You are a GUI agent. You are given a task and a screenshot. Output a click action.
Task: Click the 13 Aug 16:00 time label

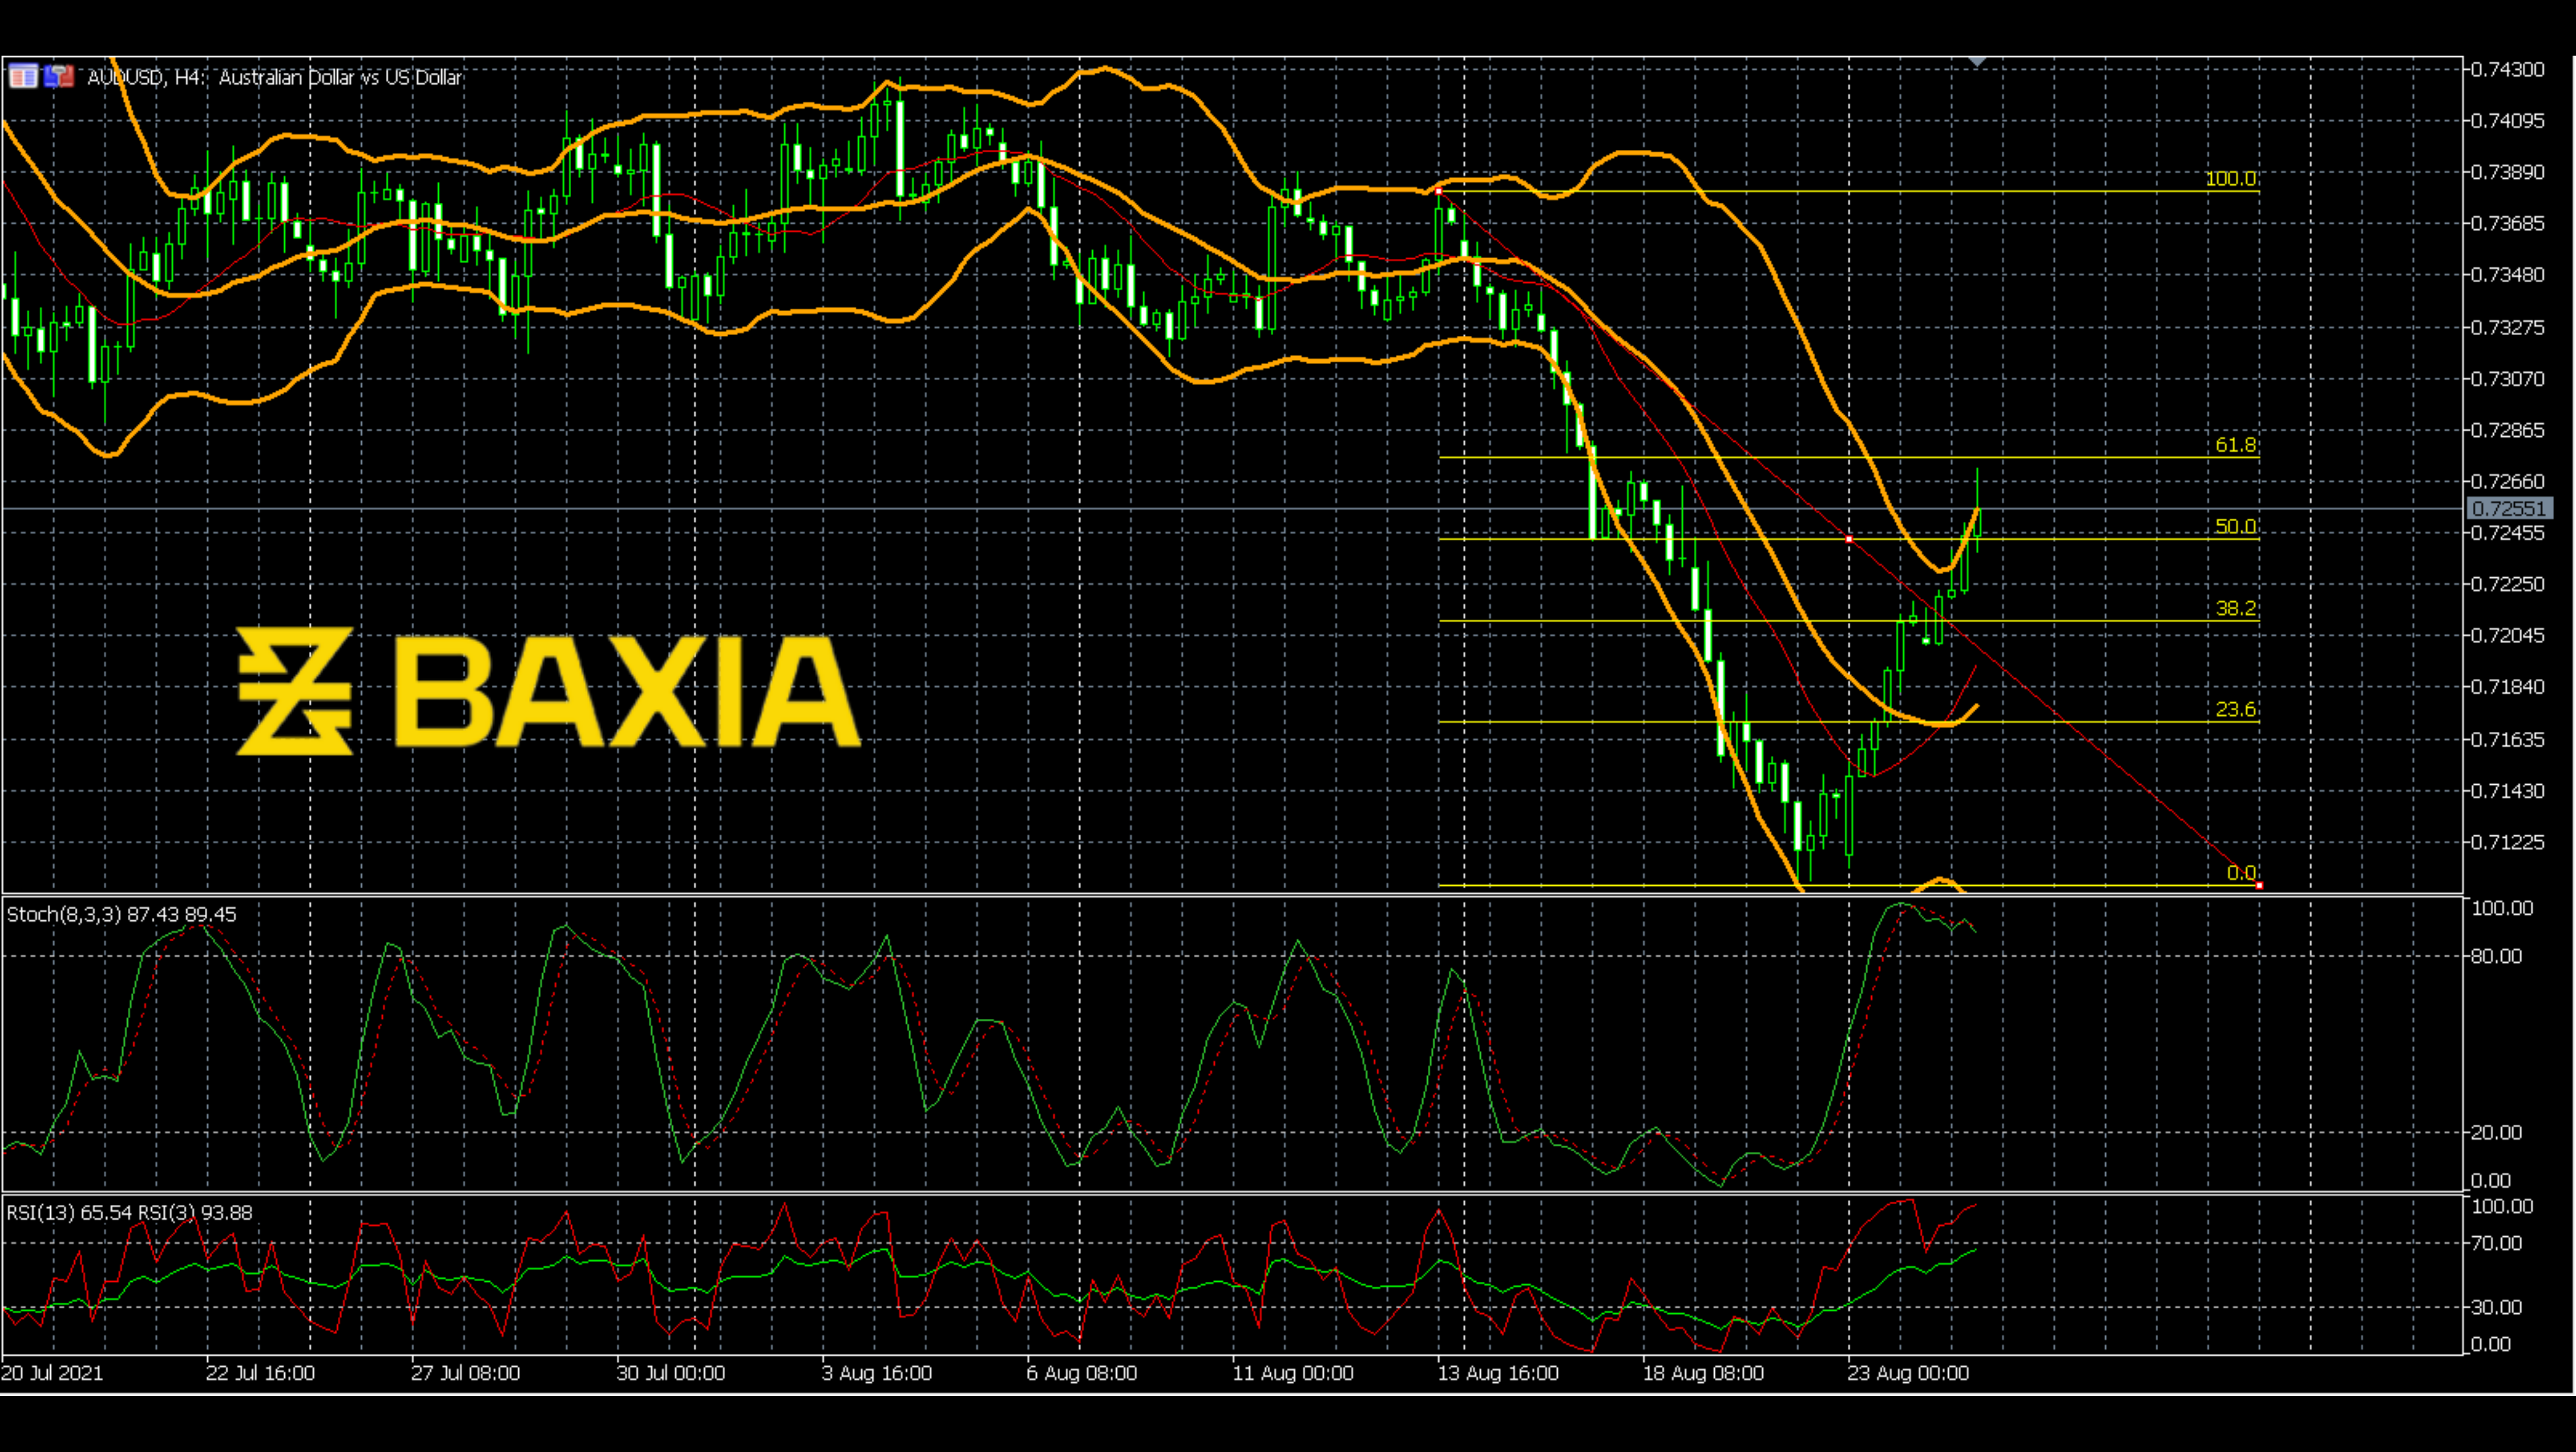pyautogui.click(x=1498, y=1373)
